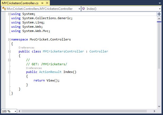
Task: Click the using System; line
Action: (23, 14)
